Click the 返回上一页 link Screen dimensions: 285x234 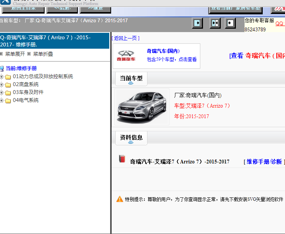tap(125, 38)
